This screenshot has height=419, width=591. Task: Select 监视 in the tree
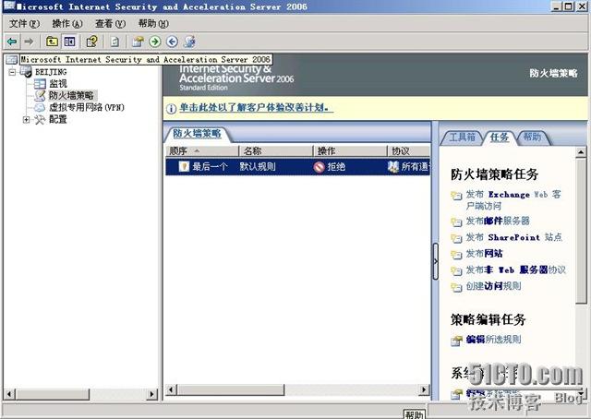pyautogui.click(x=57, y=84)
